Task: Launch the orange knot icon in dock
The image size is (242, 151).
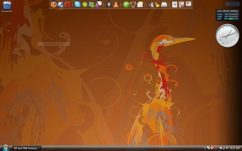Action: [133, 5]
